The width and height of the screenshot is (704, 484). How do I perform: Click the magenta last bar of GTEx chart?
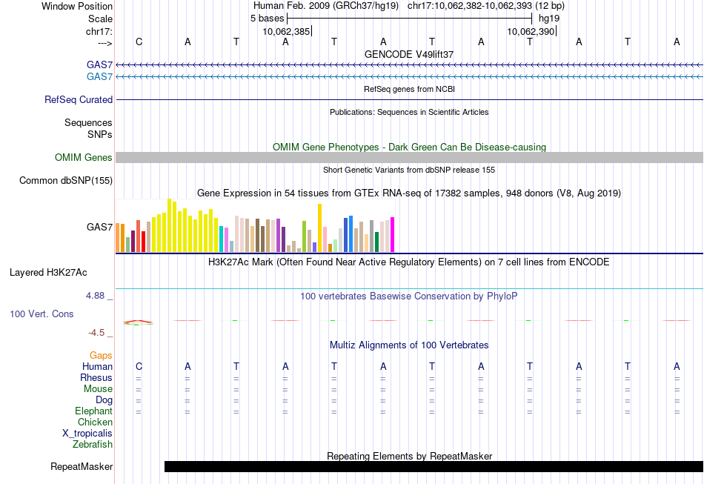(393, 235)
